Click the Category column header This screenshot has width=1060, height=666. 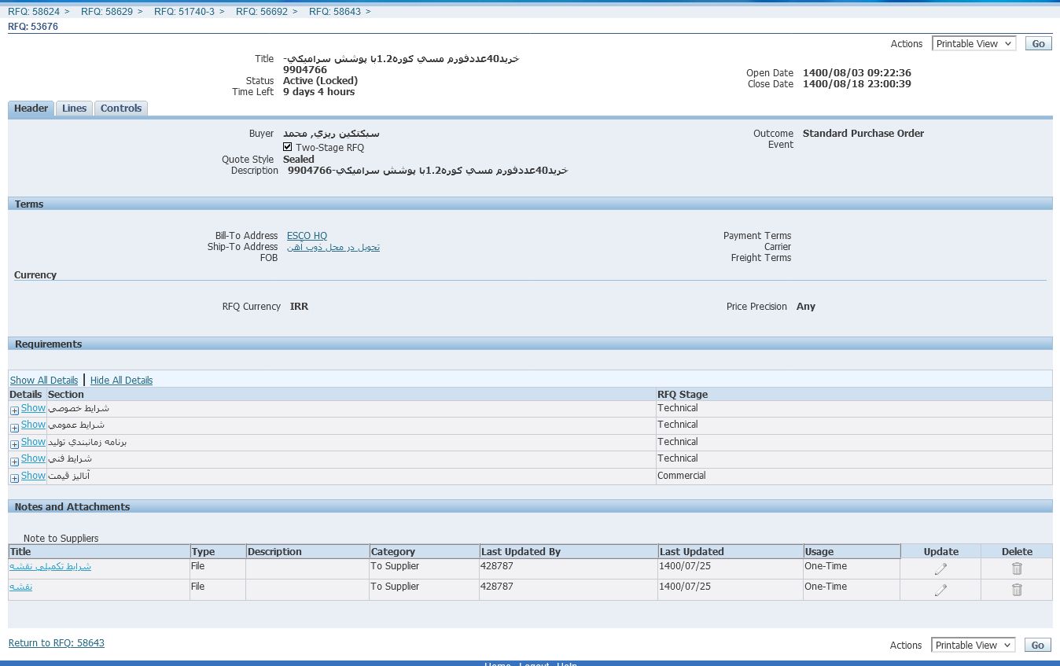424,551
